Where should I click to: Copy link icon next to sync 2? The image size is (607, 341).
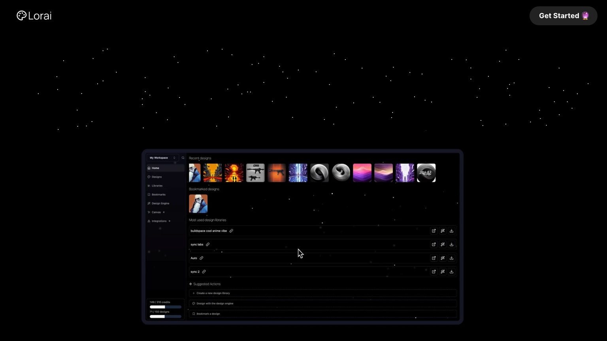coord(204,272)
